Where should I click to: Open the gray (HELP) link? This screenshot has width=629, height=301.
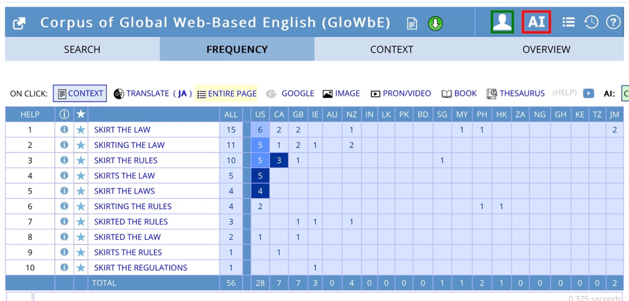click(x=564, y=93)
